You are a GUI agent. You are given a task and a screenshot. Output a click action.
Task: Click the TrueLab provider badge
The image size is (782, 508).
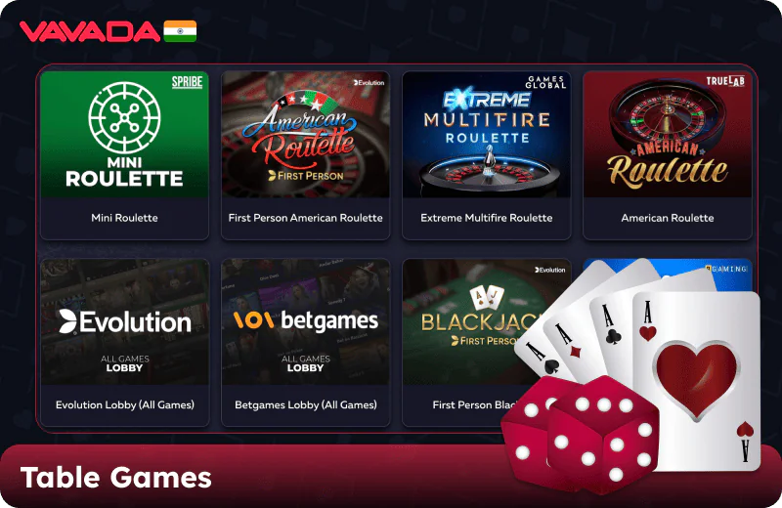[x=725, y=81]
